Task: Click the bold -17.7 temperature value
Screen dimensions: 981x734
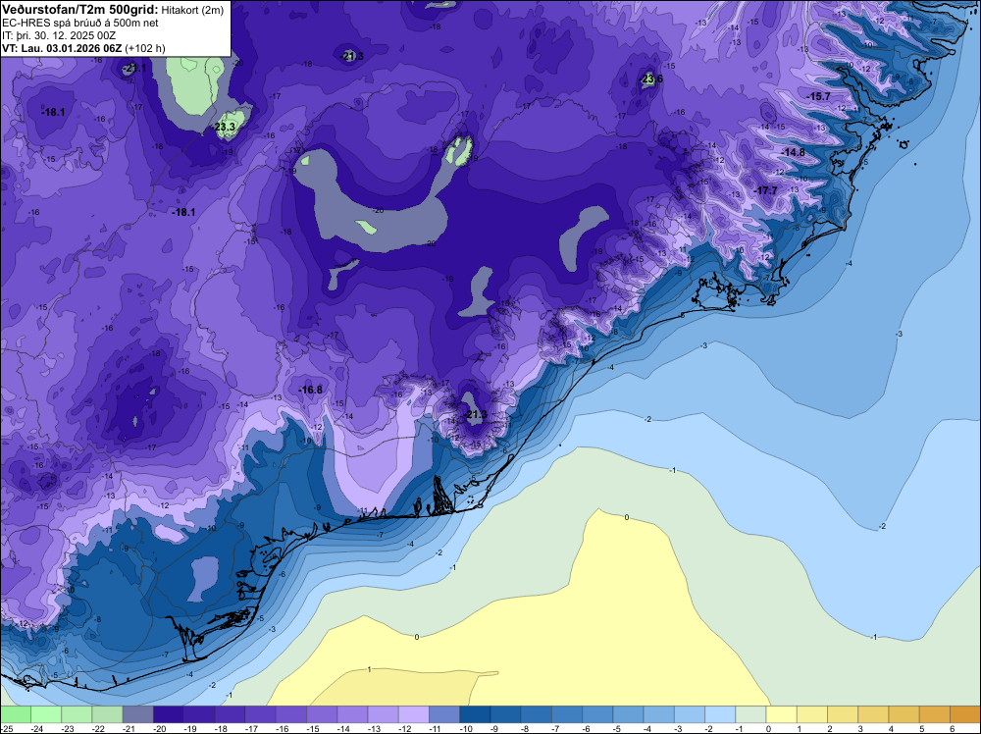Action: click(766, 190)
